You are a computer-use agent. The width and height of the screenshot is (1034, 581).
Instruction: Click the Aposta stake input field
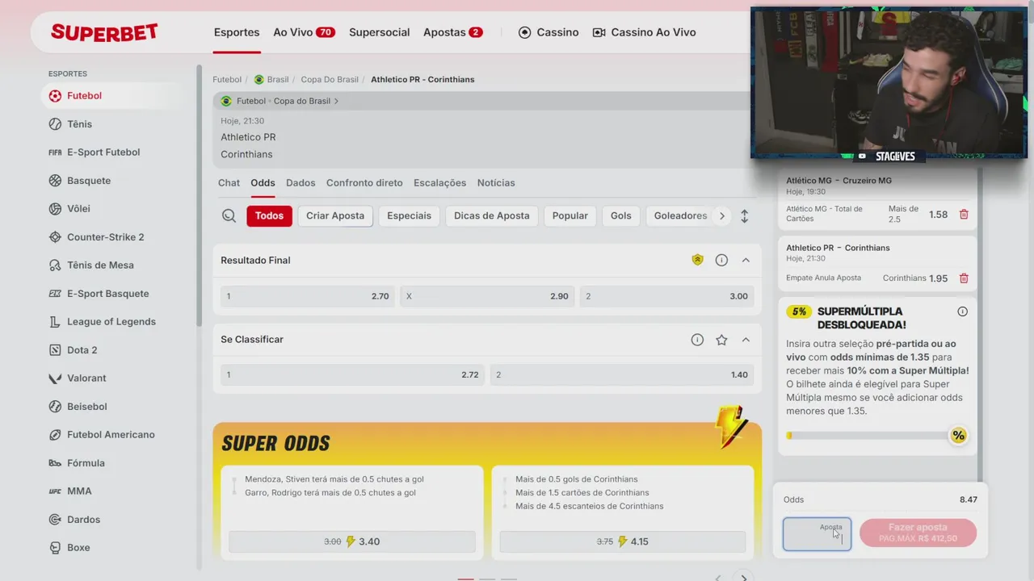pyautogui.click(x=817, y=534)
